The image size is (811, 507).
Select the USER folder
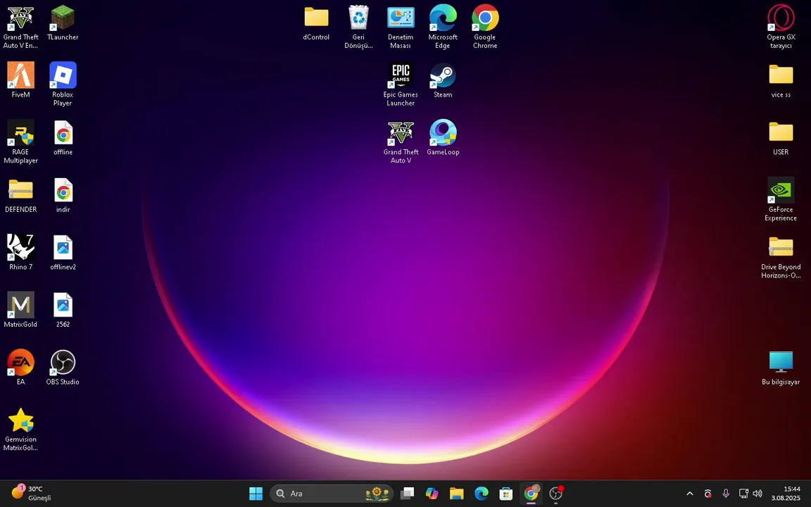click(781, 138)
